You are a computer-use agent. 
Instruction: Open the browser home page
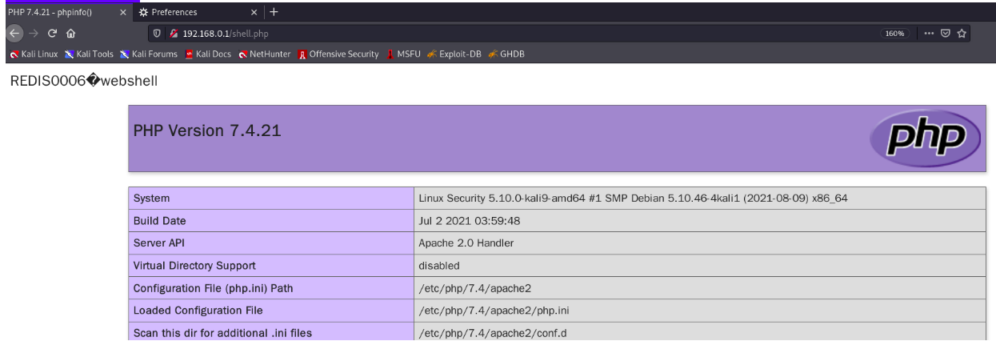(x=71, y=34)
